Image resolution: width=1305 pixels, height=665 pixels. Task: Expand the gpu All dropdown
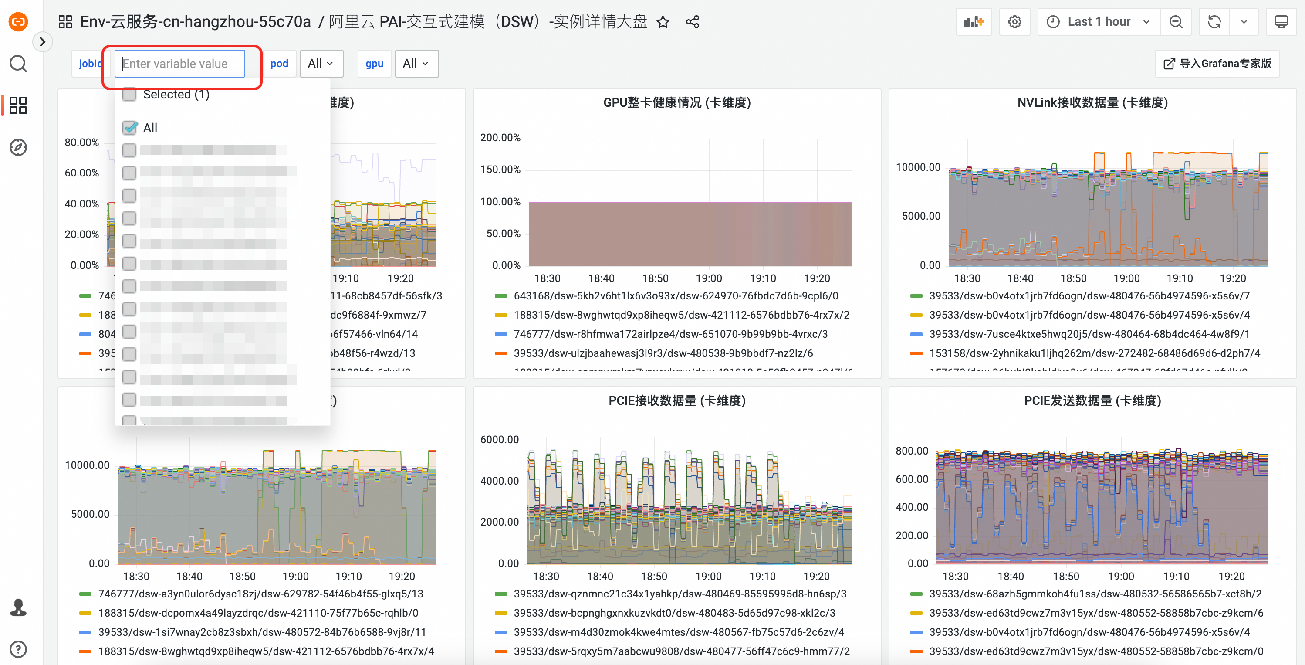[416, 63]
